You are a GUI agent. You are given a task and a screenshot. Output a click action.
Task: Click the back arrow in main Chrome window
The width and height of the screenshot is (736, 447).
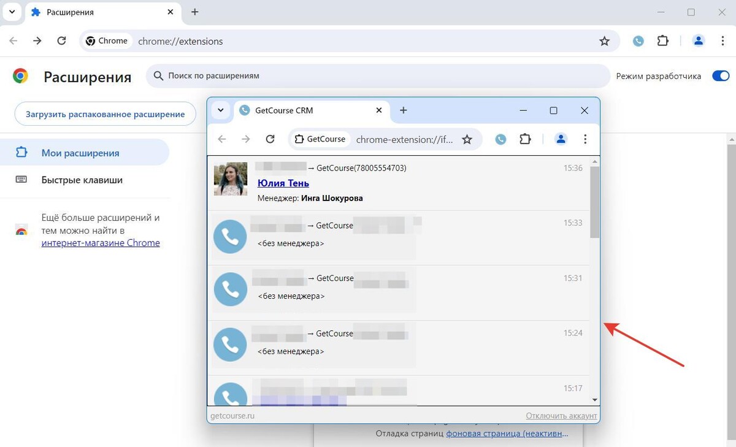(13, 41)
